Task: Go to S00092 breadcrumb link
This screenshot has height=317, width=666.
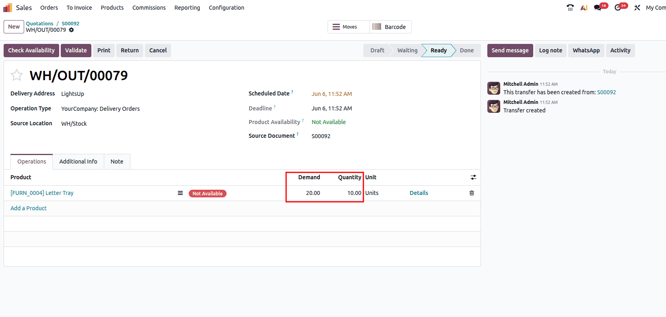Action: coord(70,23)
